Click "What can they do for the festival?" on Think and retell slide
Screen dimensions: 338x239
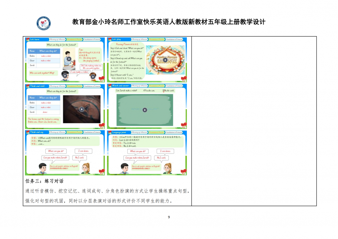[62, 91]
